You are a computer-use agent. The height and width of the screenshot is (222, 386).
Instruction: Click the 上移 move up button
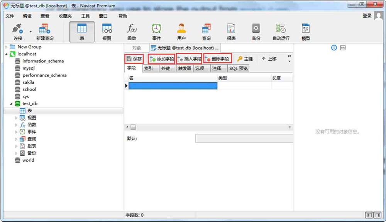coord(269,59)
